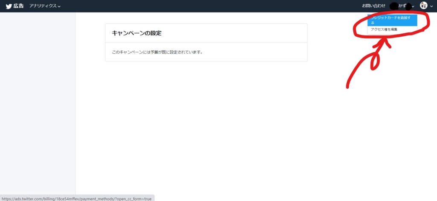Click the キャンペーンの設定 heading
This screenshot has height=201, width=437.
(x=137, y=33)
